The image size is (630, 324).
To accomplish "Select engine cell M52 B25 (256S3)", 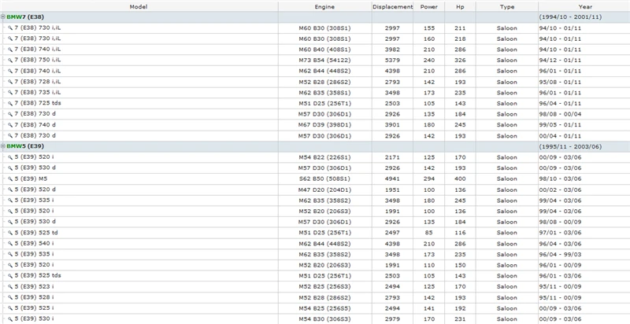I will click(324, 287).
